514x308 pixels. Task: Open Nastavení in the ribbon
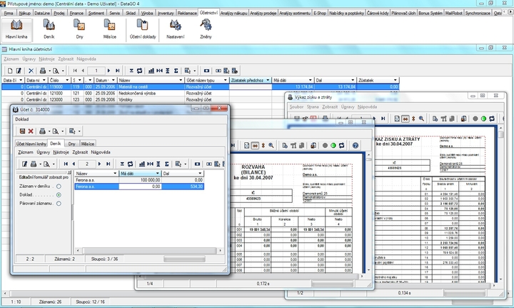176,29
